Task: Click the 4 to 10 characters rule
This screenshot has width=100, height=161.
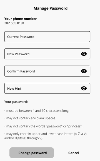Action: click(x=37, y=111)
